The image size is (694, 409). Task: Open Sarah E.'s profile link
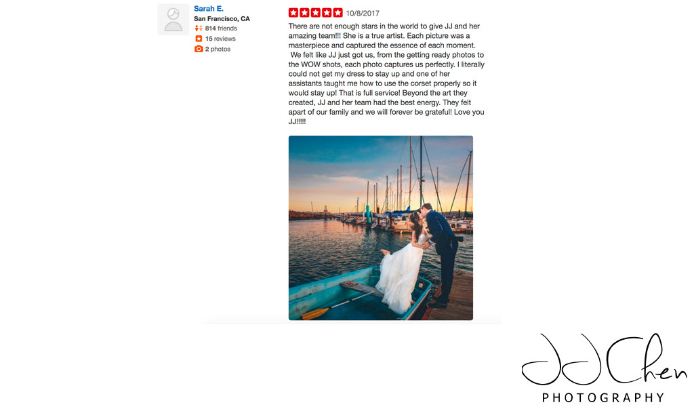point(209,8)
